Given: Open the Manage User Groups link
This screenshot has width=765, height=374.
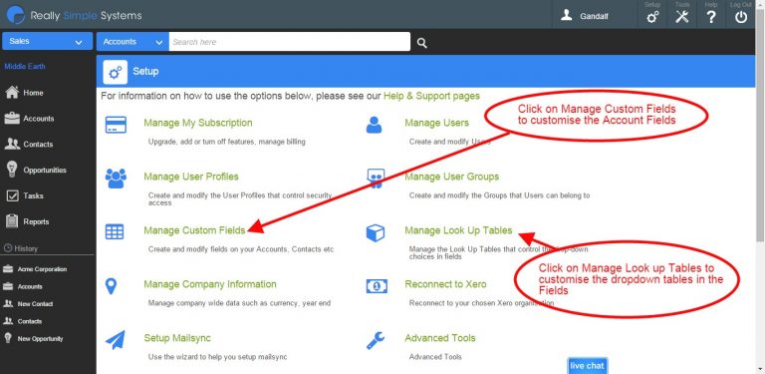Looking at the screenshot, I should click(x=452, y=177).
